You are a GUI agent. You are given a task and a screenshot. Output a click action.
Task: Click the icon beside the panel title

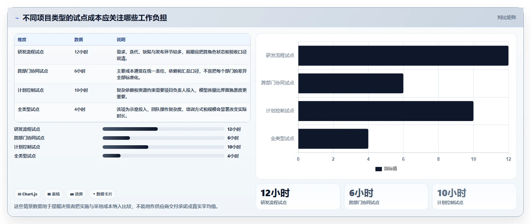click(17, 18)
